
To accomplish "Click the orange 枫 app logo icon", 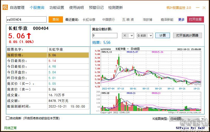I will [5, 7].
